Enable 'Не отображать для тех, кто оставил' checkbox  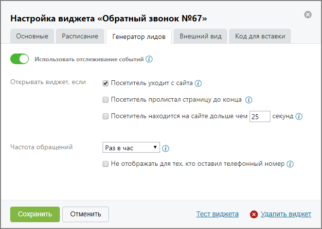coord(106,164)
